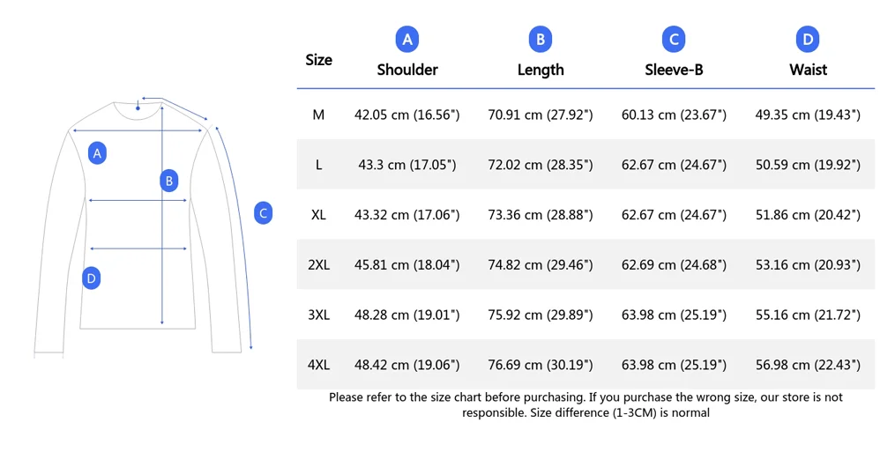Click the 3XL length value 75.92 cm
880x452 pixels.
click(x=540, y=315)
